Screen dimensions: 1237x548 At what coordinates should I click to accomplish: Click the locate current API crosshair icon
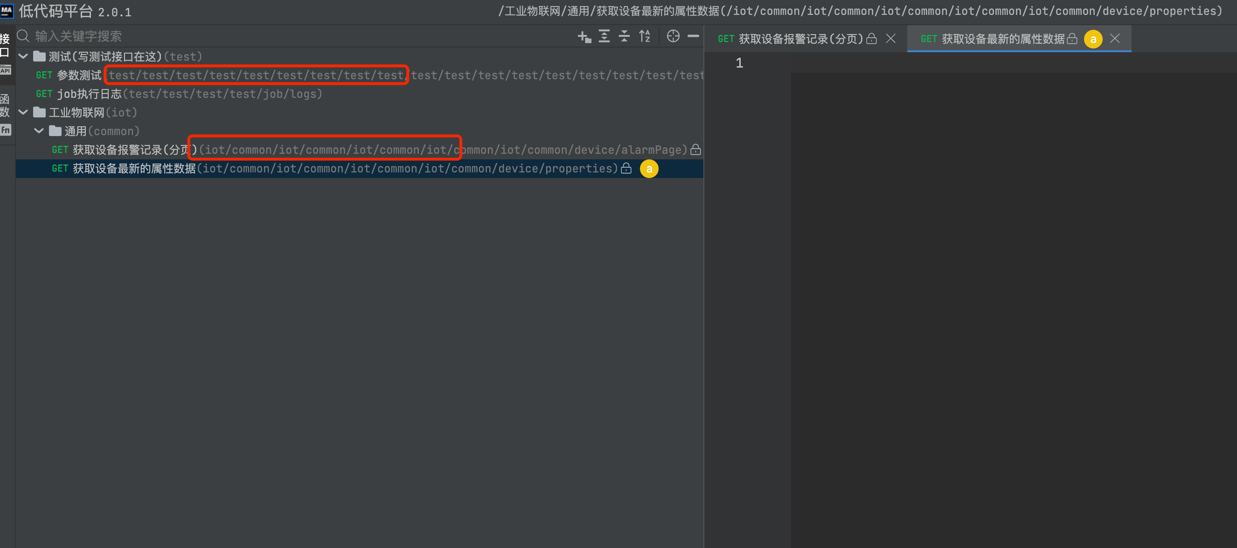click(673, 36)
